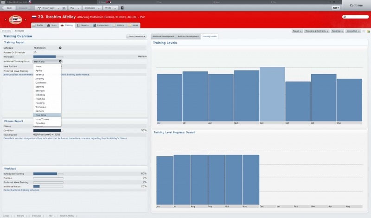
Task: Click the Schedule Midfielders arrow icon
Action: pos(60,48)
